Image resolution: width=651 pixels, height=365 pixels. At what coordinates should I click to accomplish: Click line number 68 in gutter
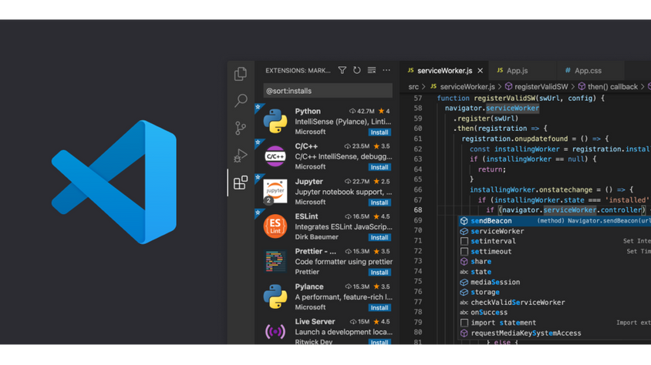click(417, 210)
